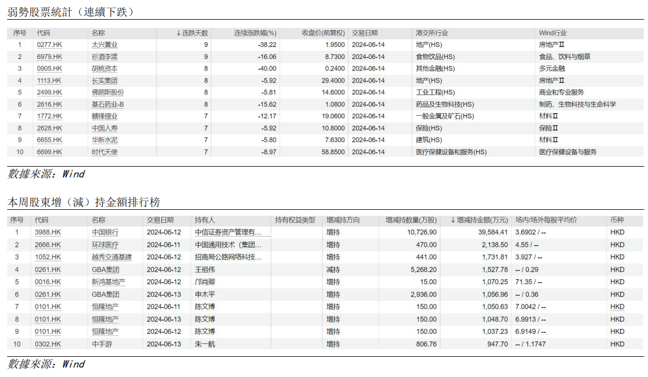This screenshot has height=377, width=648.
Task: Select the 币种 column header
Action: click(617, 220)
